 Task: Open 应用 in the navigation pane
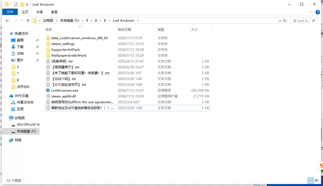pyautogui.click(x=20, y=109)
